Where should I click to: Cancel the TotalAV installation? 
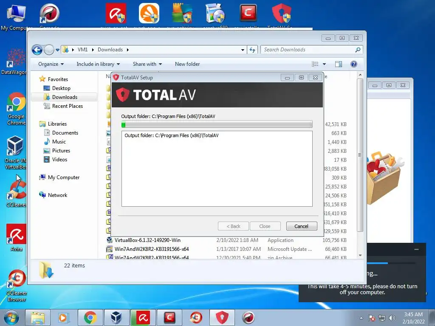pyautogui.click(x=301, y=226)
